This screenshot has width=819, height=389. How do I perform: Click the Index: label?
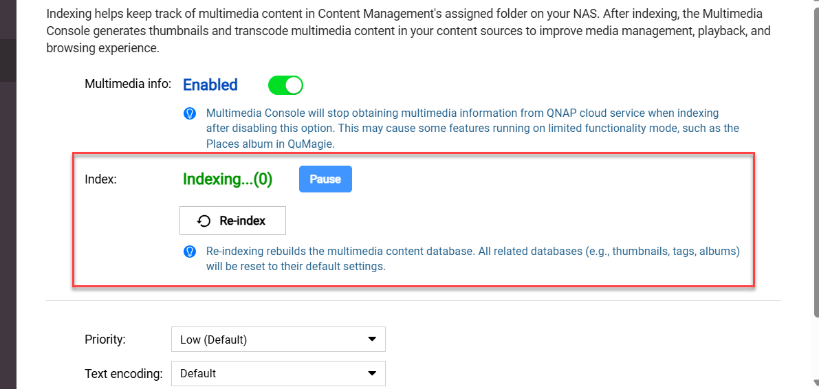100,179
